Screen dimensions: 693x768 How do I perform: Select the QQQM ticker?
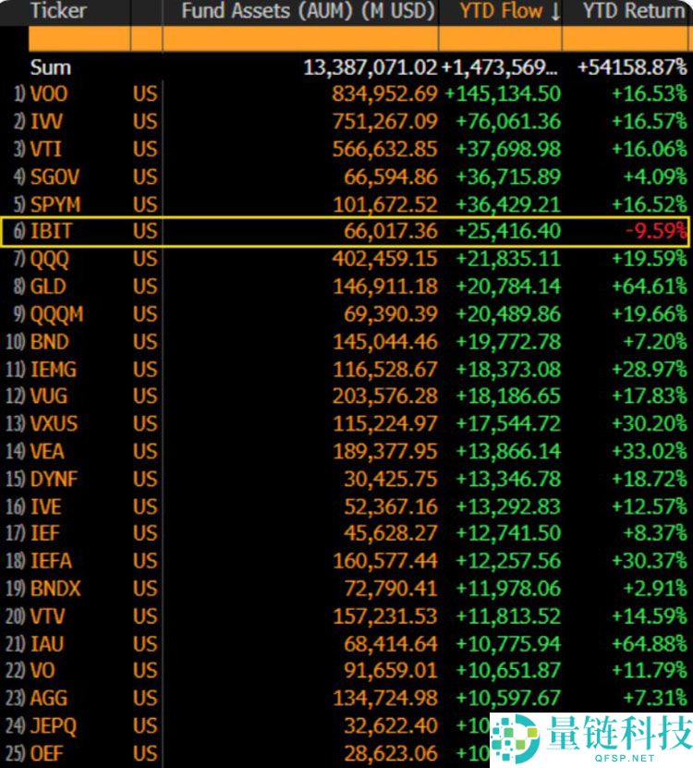pos(56,314)
